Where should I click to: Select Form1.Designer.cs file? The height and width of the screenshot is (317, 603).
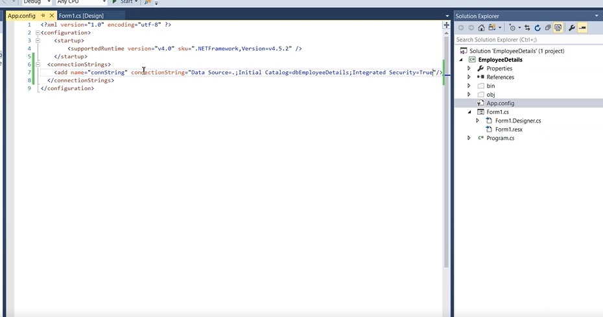click(x=518, y=121)
